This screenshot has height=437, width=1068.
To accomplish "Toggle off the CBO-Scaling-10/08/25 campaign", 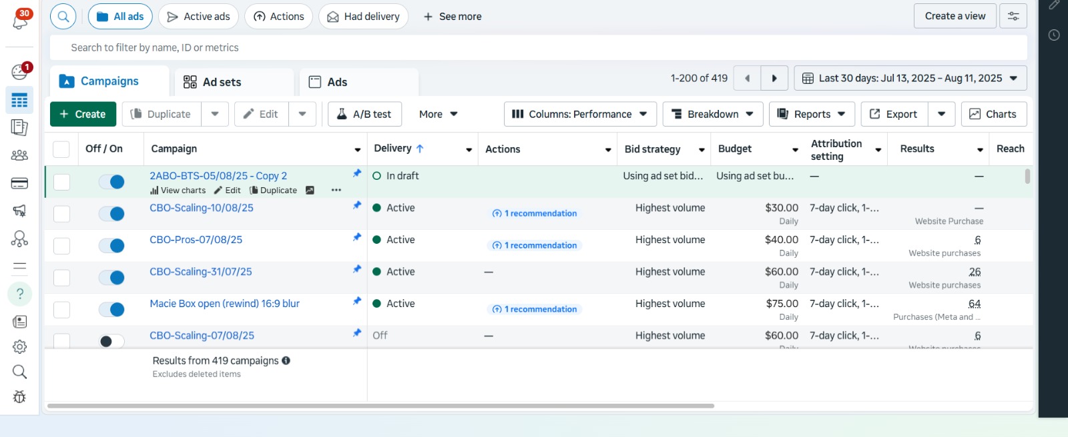I will [x=111, y=214].
